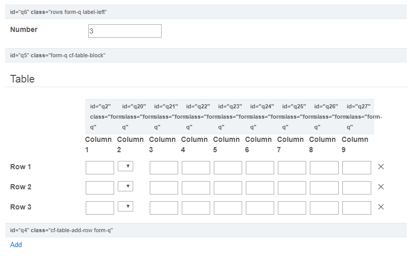The image size is (411, 259).
Task: Remove Row 2 with its X icon
Action: [x=381, y=187]
